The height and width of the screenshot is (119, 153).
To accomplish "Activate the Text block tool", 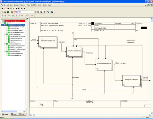I will point(13,8).
